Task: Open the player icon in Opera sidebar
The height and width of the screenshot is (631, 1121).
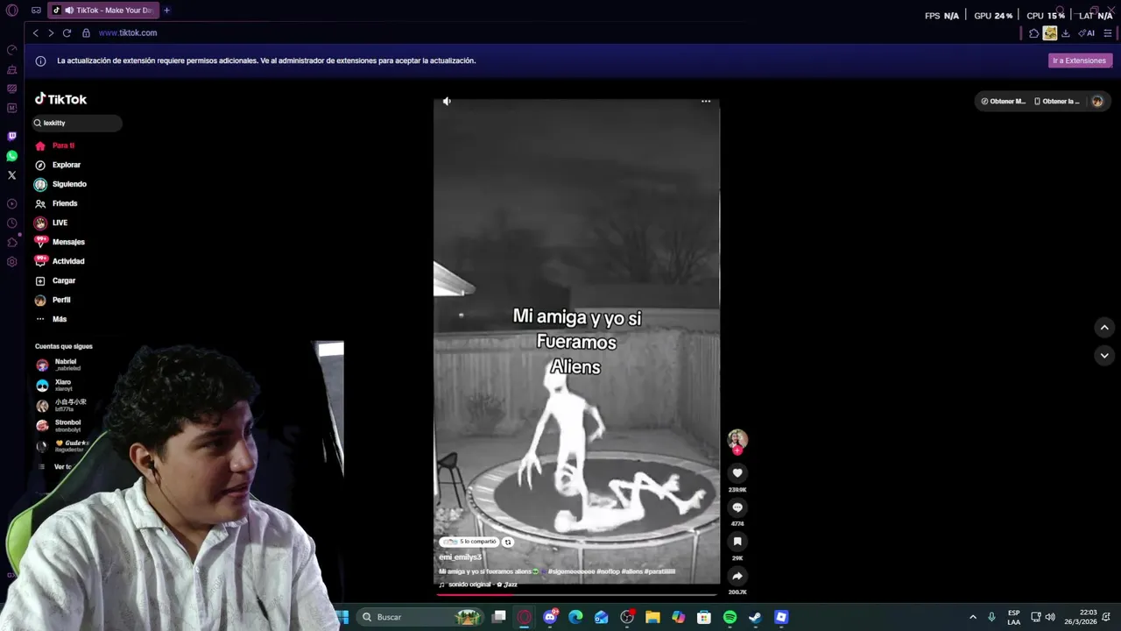Action: [11, 203]
